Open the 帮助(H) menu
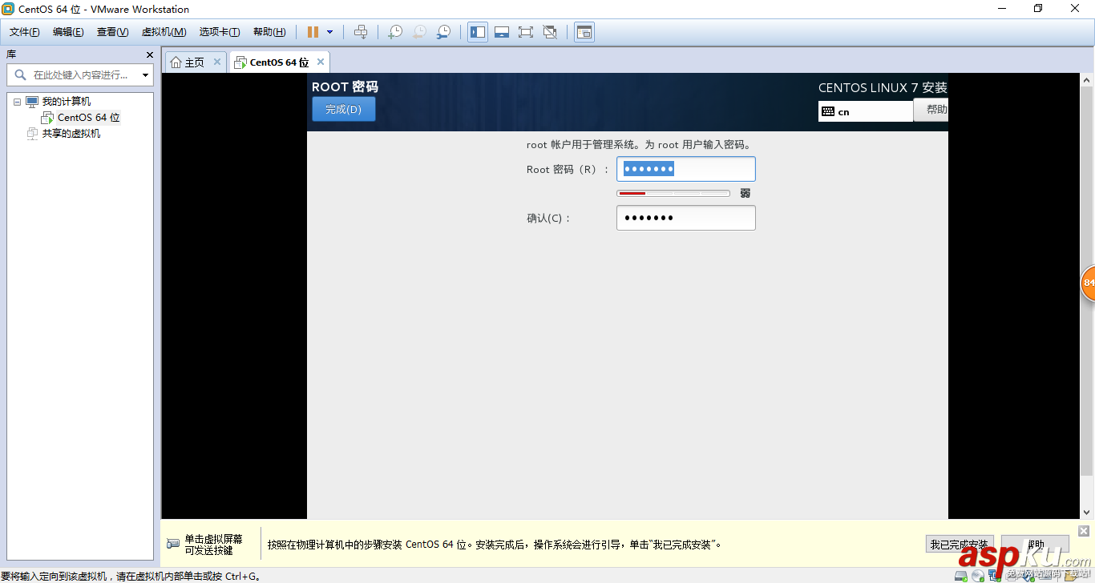1095x583 pixels. click(x=269, y=32)
